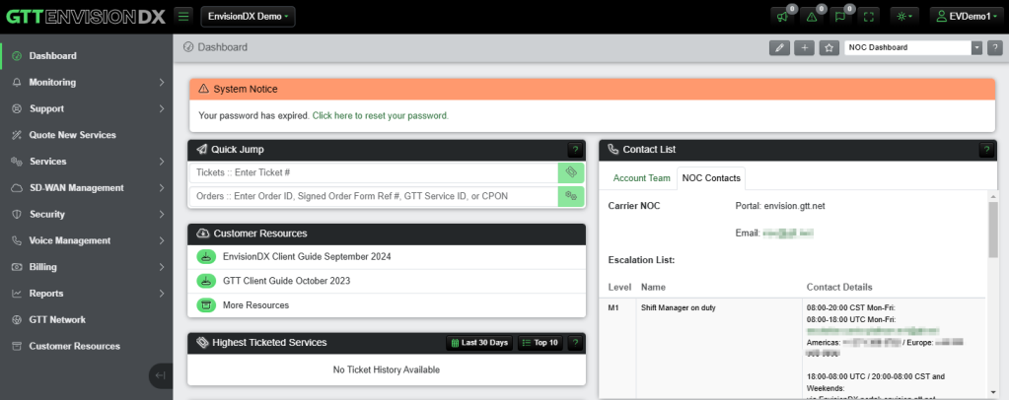Open the EnvisionDX Demo account dropdown
Screen dimensions: 1009x400
tap(248, 16)
